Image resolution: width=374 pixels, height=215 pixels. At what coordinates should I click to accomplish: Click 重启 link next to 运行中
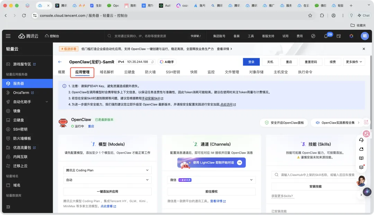click(x=91, y=126)
